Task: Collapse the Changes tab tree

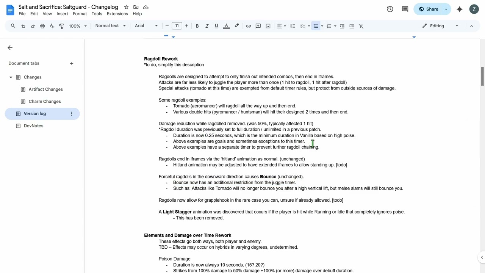Action: coord(11,77)
